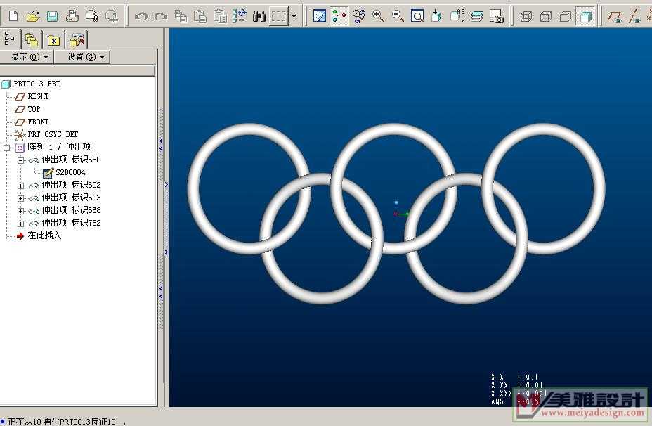Image resolution: width=652 pixels, height=426 pixels.
Task: Select the 阵列 1 / 伸出项 pattern feature
Action: click(59, 147)
